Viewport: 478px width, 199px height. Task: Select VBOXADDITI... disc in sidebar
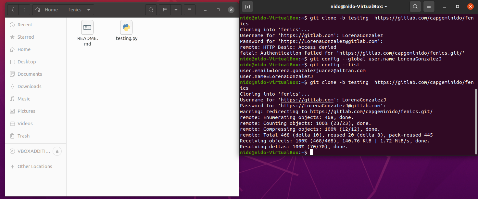click(x=36, y=151)
